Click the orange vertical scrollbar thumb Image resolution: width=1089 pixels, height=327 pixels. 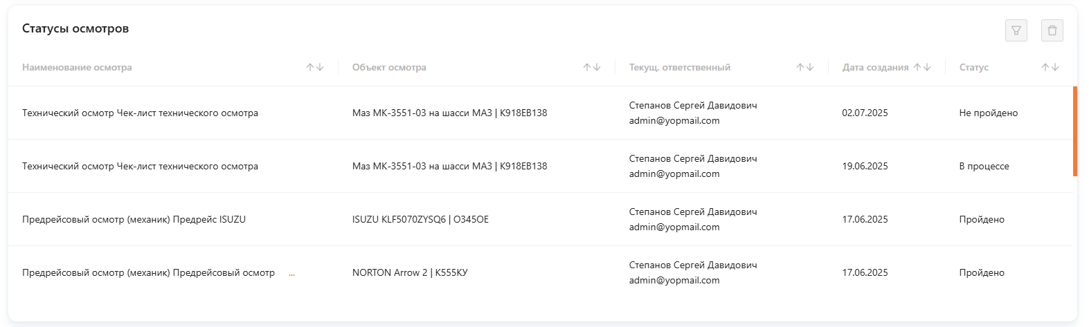click(x=1074, y=131)
